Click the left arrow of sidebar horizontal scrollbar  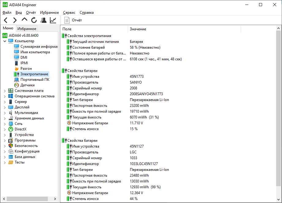(4, 199)
